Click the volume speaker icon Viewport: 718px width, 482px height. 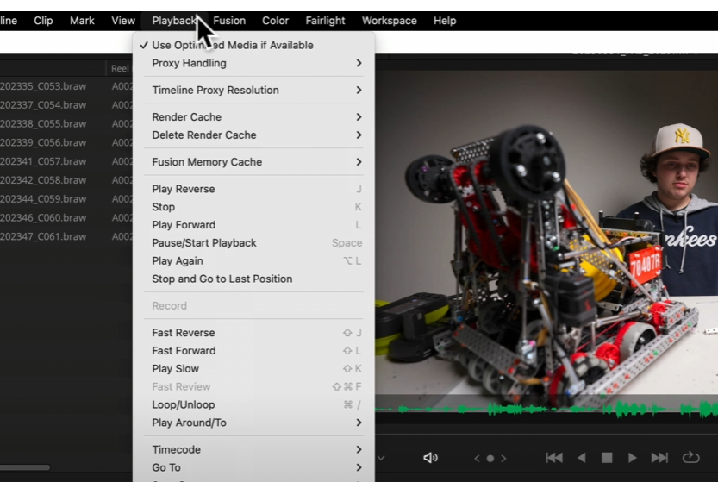[x=430, y=458]
